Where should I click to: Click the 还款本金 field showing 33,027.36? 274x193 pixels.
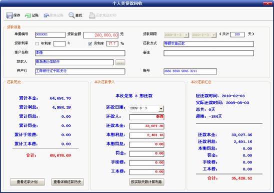tap(146, 126)
